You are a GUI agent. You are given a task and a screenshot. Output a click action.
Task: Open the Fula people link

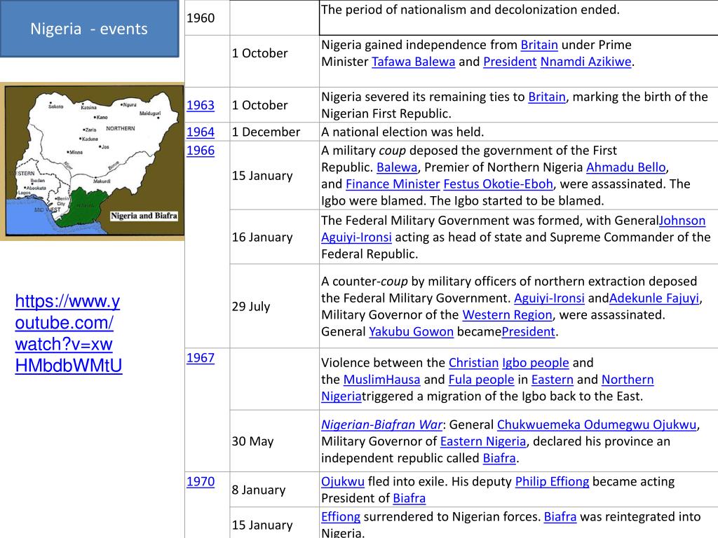click(x=481, y=380)
